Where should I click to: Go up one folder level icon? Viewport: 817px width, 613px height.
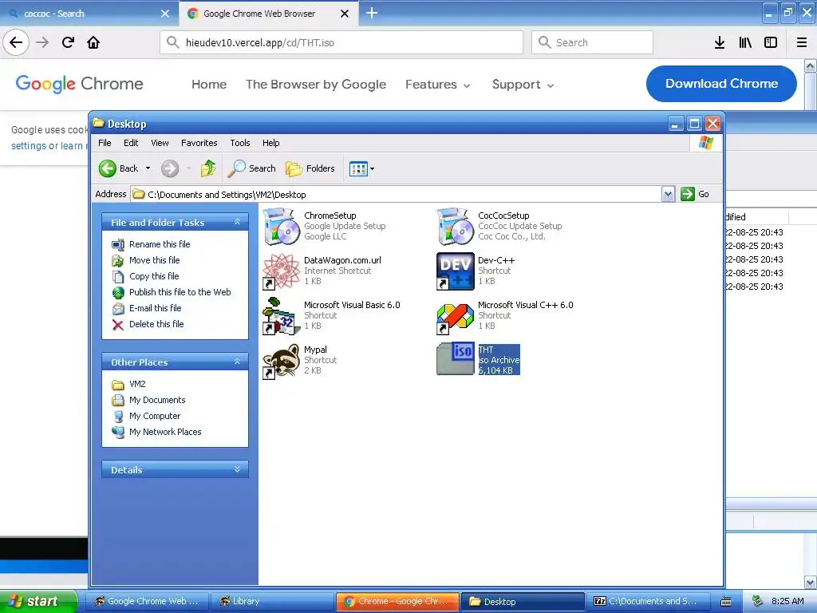[208, 168]
